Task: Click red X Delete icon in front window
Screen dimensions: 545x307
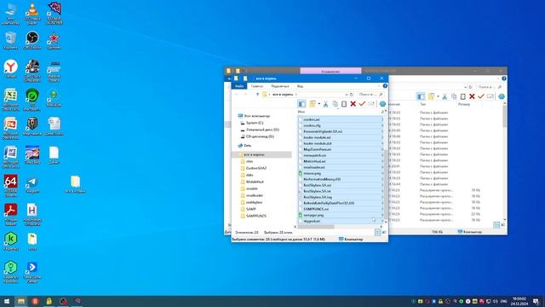Action: [353, 104]
